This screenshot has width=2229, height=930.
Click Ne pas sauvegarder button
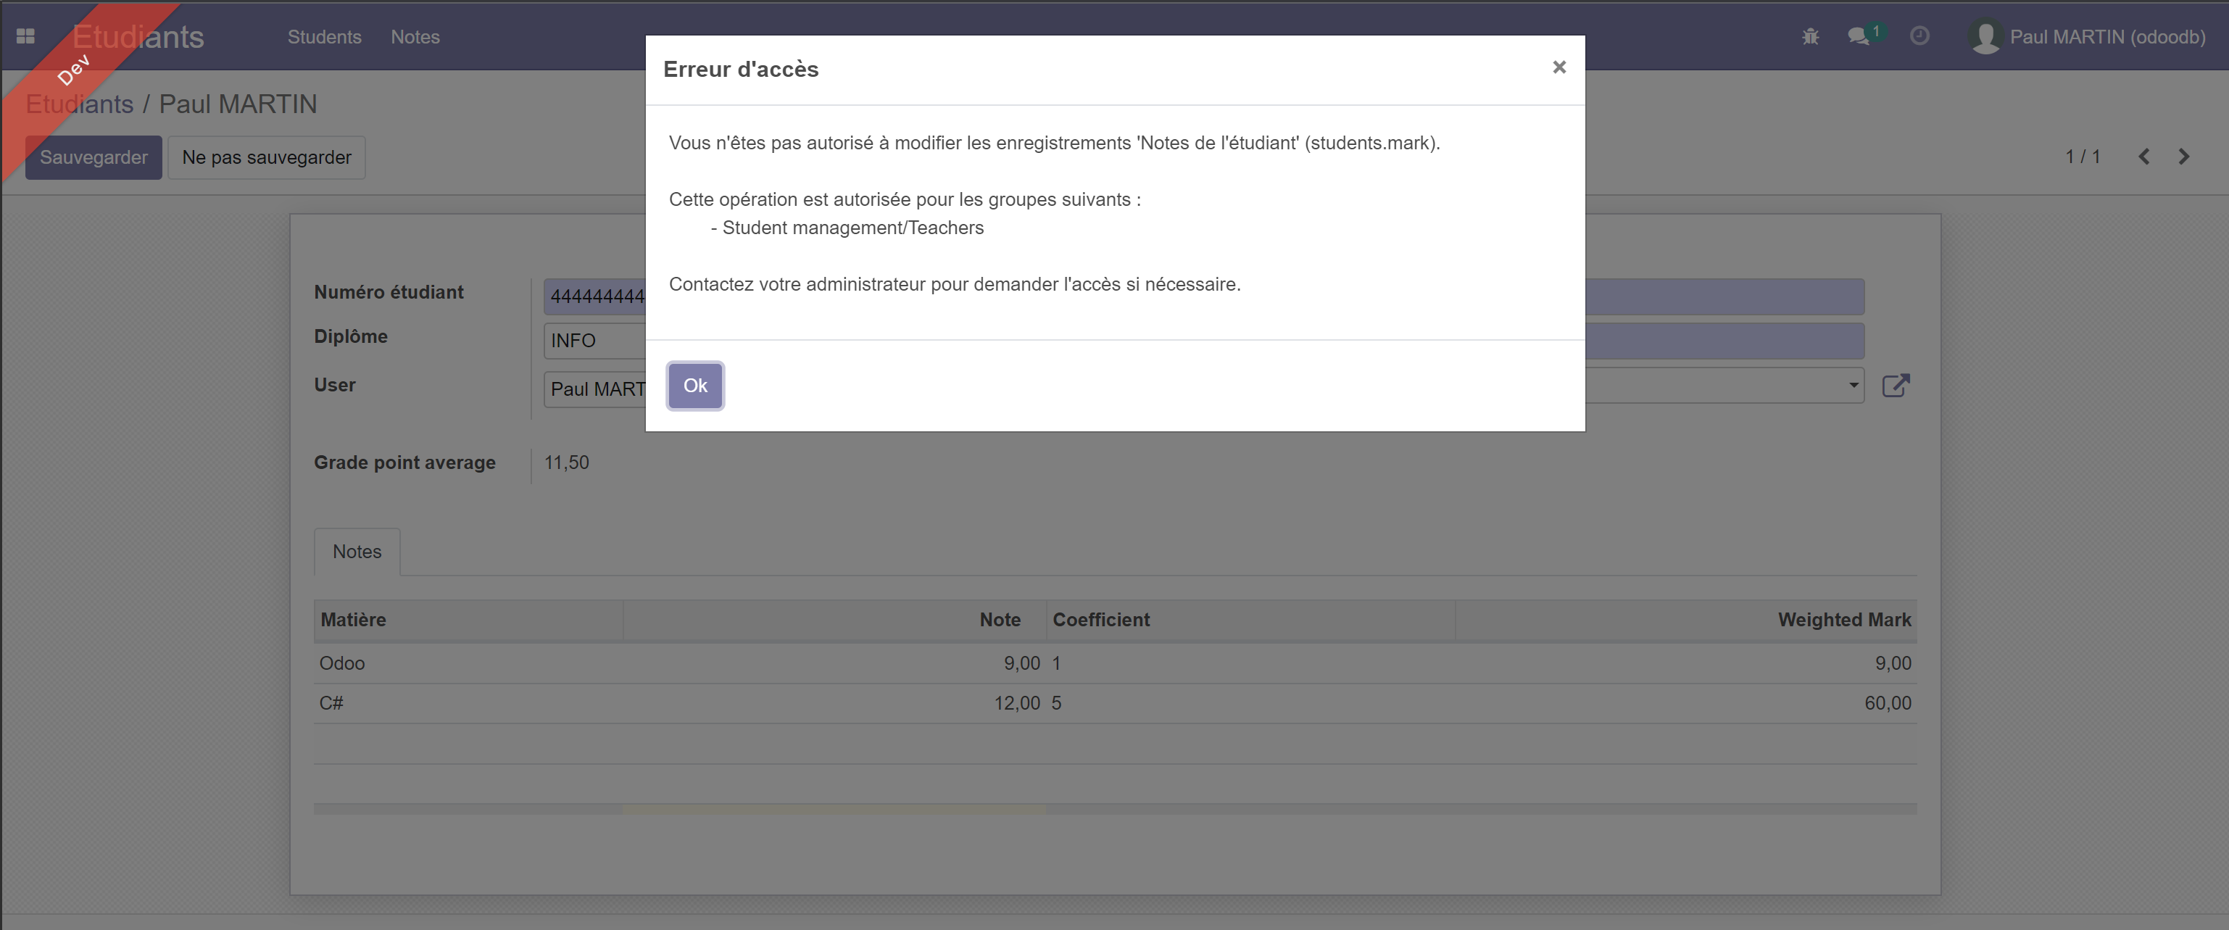pos(267,157)
